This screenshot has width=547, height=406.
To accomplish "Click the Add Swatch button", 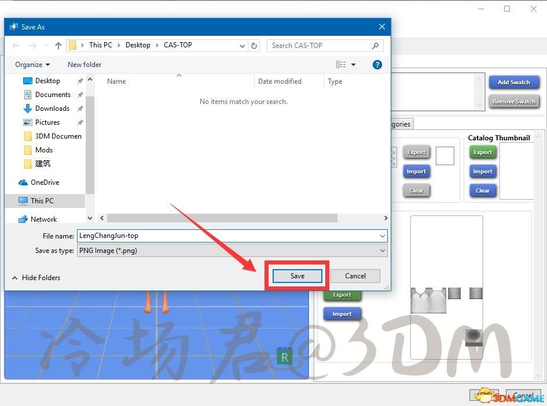I will (513, 82).
